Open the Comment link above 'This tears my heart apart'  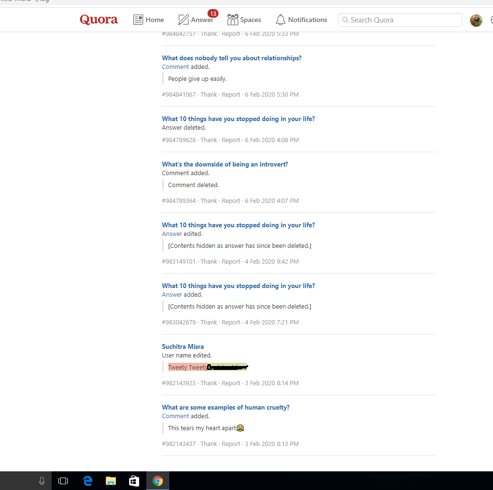click(x=175, y=416)
